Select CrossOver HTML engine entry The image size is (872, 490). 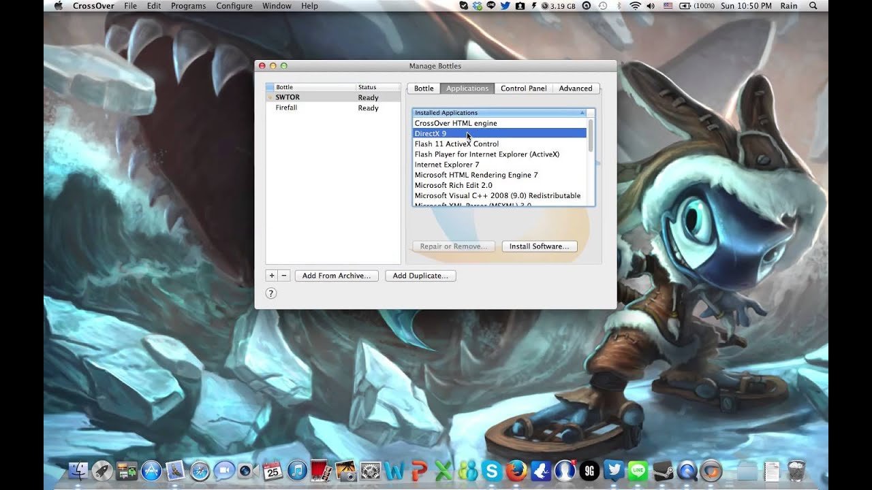tap(500, 123)
